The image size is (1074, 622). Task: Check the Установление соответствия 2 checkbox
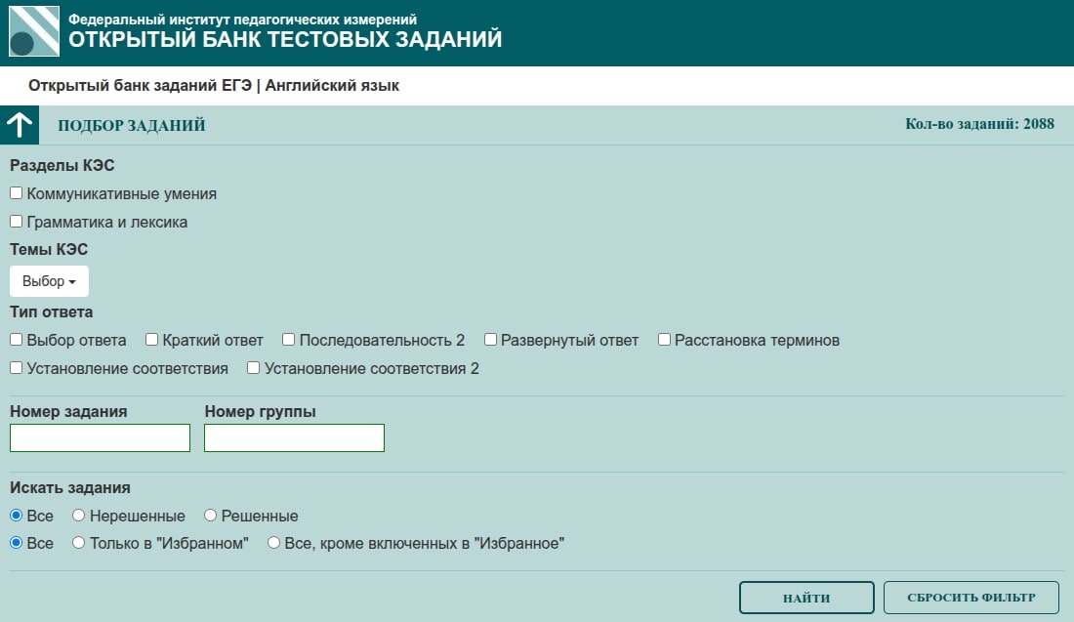[x=254, y=368]
